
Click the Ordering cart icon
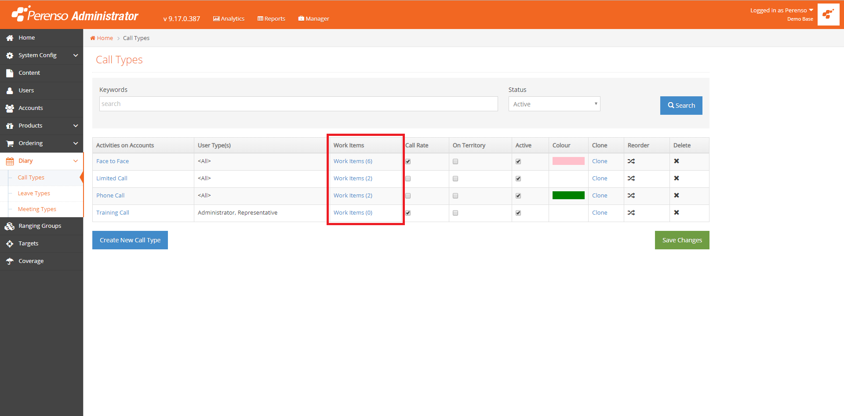(10, 144)
